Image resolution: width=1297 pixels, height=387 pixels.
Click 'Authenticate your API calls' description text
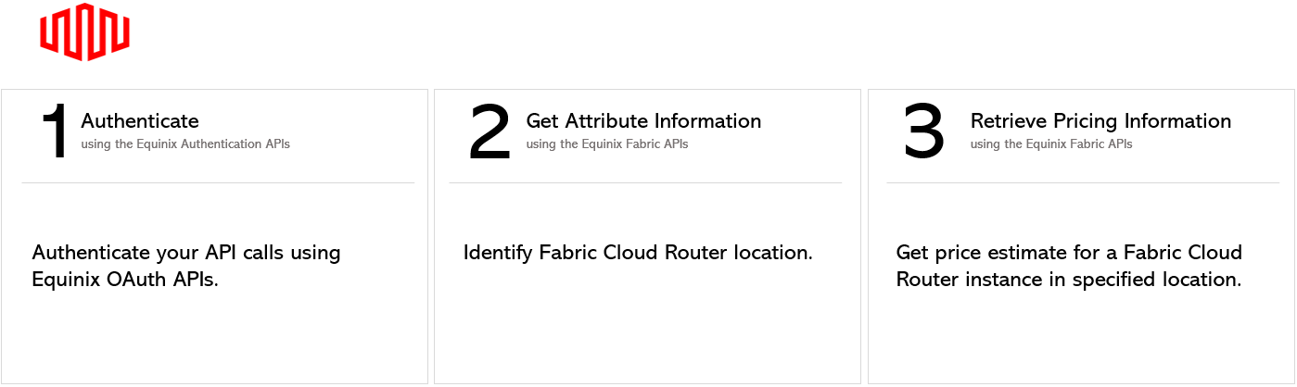pyautogui.click(x=186, y=266)
